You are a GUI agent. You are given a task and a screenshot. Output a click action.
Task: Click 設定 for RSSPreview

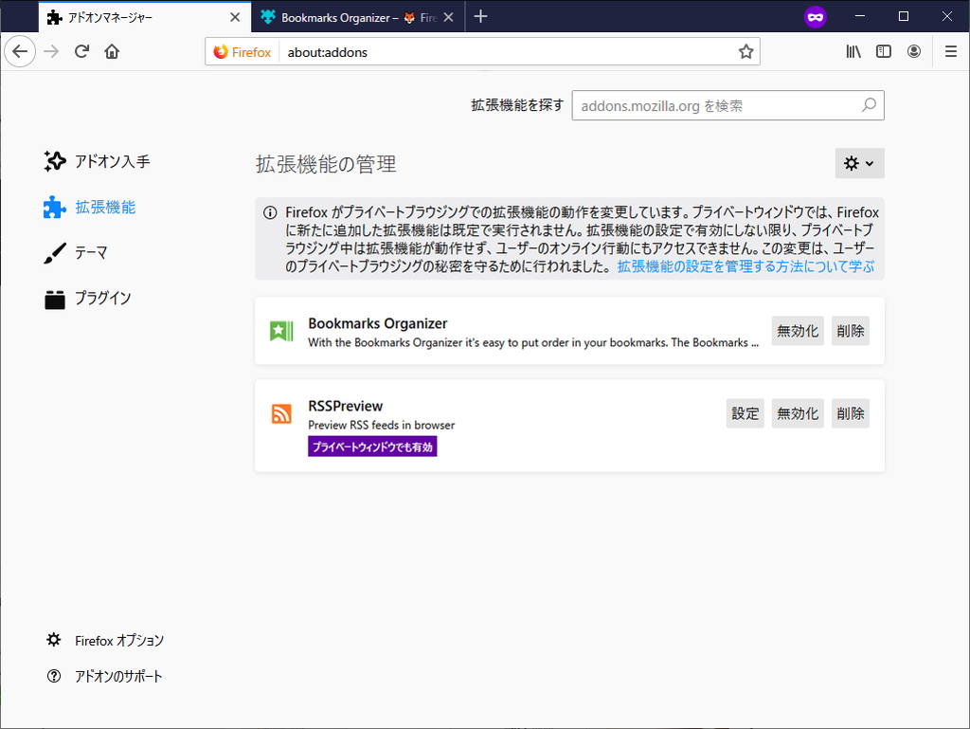pyautogui.click(x=745, y=412)
